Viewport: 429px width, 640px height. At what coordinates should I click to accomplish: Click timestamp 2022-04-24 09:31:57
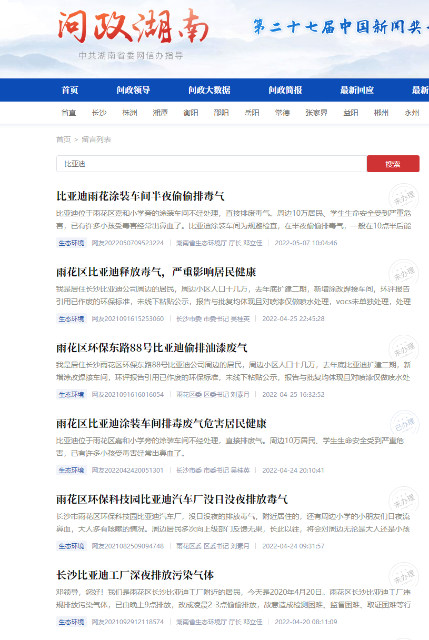click(293, 546)
